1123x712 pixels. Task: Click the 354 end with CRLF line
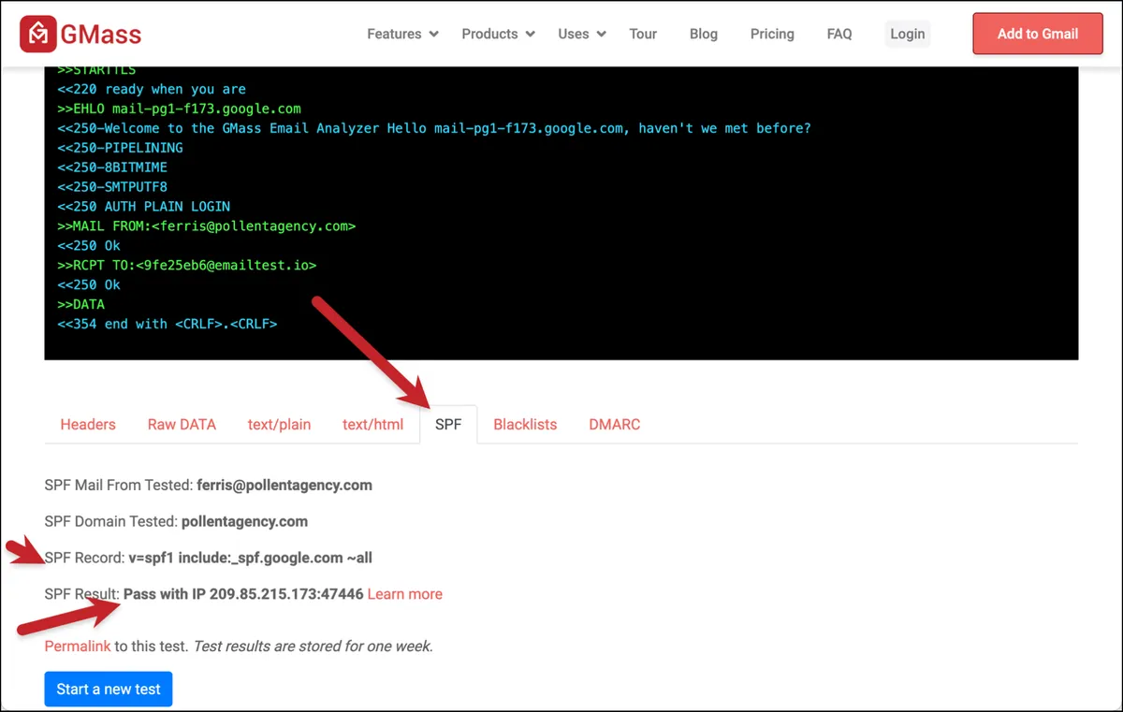pyautogui.click(x=168, y=325)
